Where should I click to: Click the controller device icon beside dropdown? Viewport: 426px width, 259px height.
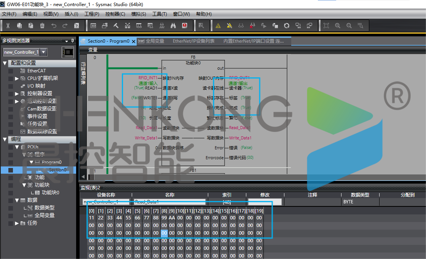[x=68, y=52]
